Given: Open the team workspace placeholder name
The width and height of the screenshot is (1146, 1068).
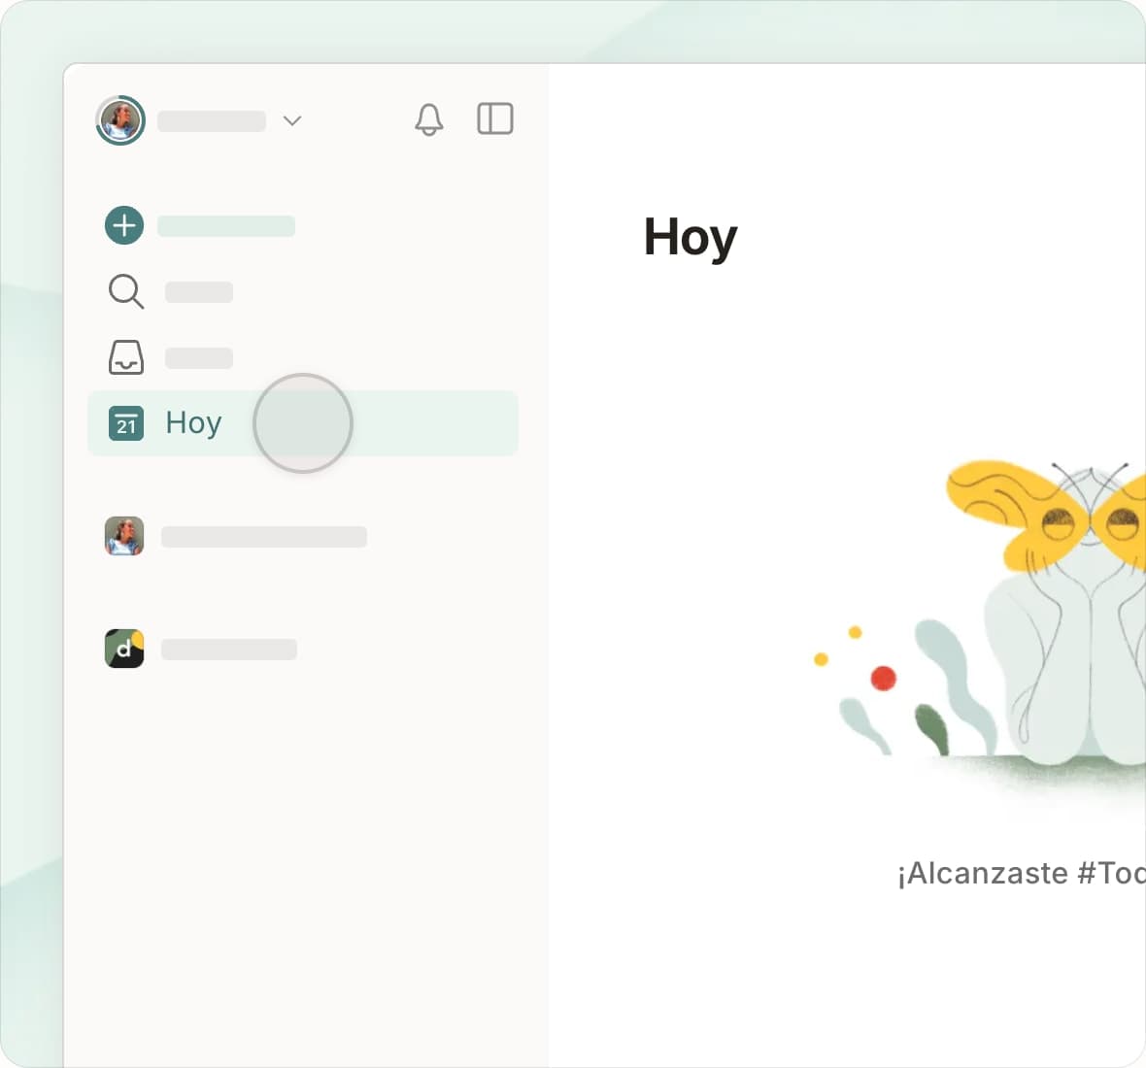Looking at the screenshot, I should (x=229, y=650).
